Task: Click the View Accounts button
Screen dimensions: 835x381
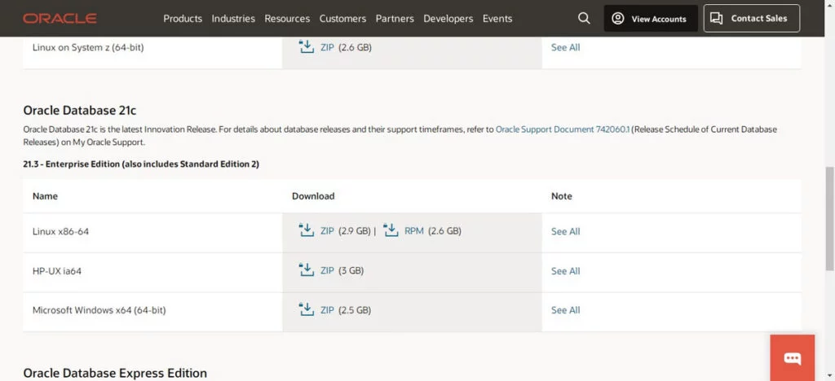Action: point(651,19)
